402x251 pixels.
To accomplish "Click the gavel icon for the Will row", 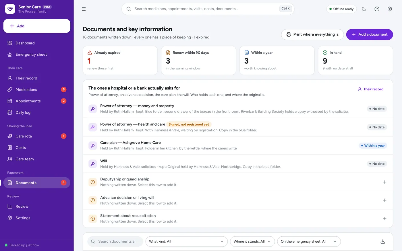I will point(93,164).
